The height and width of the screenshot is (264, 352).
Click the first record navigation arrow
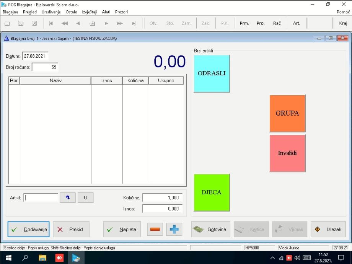(51, 23)
